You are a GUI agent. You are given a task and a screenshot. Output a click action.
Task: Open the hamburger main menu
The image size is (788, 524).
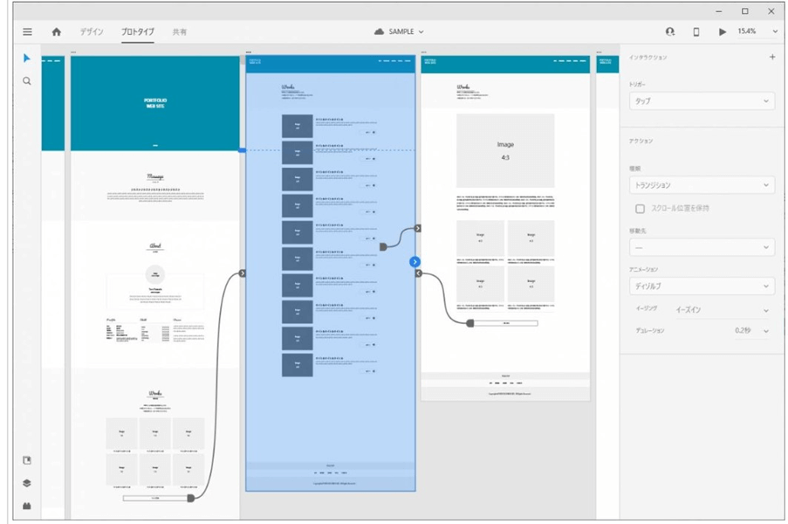(27, 31)
